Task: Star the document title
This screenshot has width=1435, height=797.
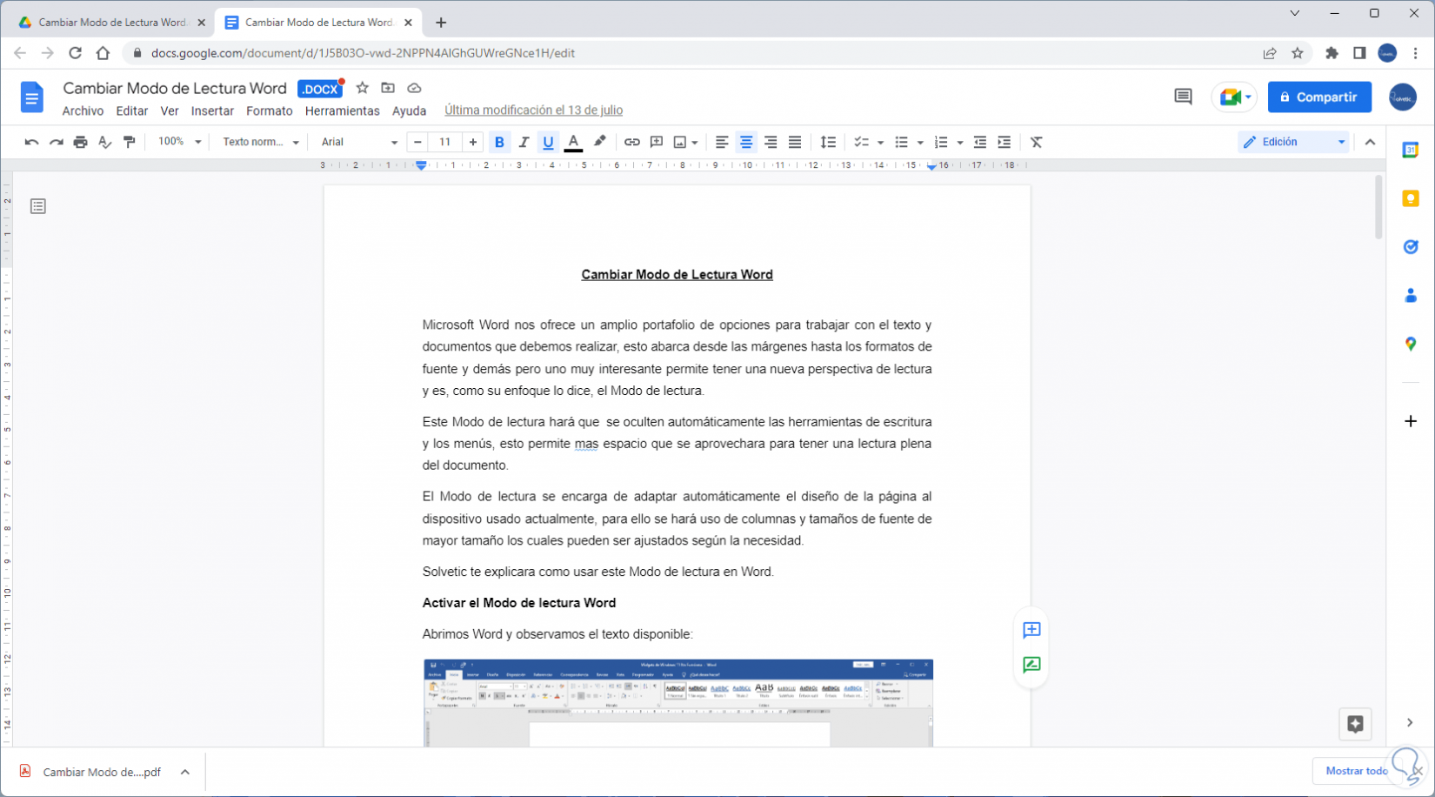Action: pos(363,88)
